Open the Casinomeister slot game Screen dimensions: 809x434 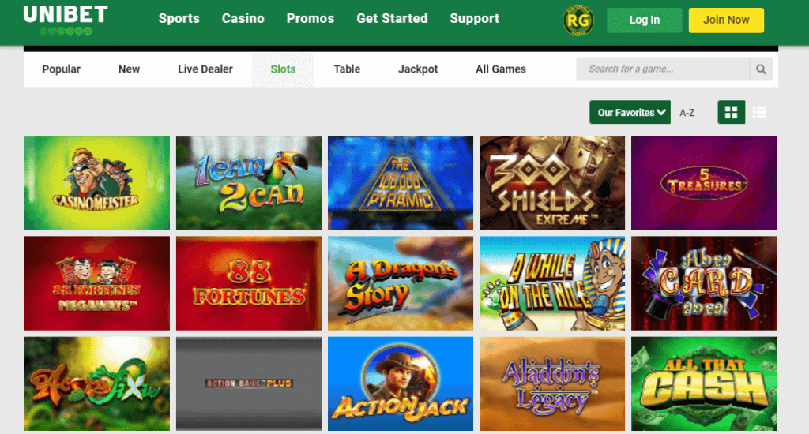[97, 183]
